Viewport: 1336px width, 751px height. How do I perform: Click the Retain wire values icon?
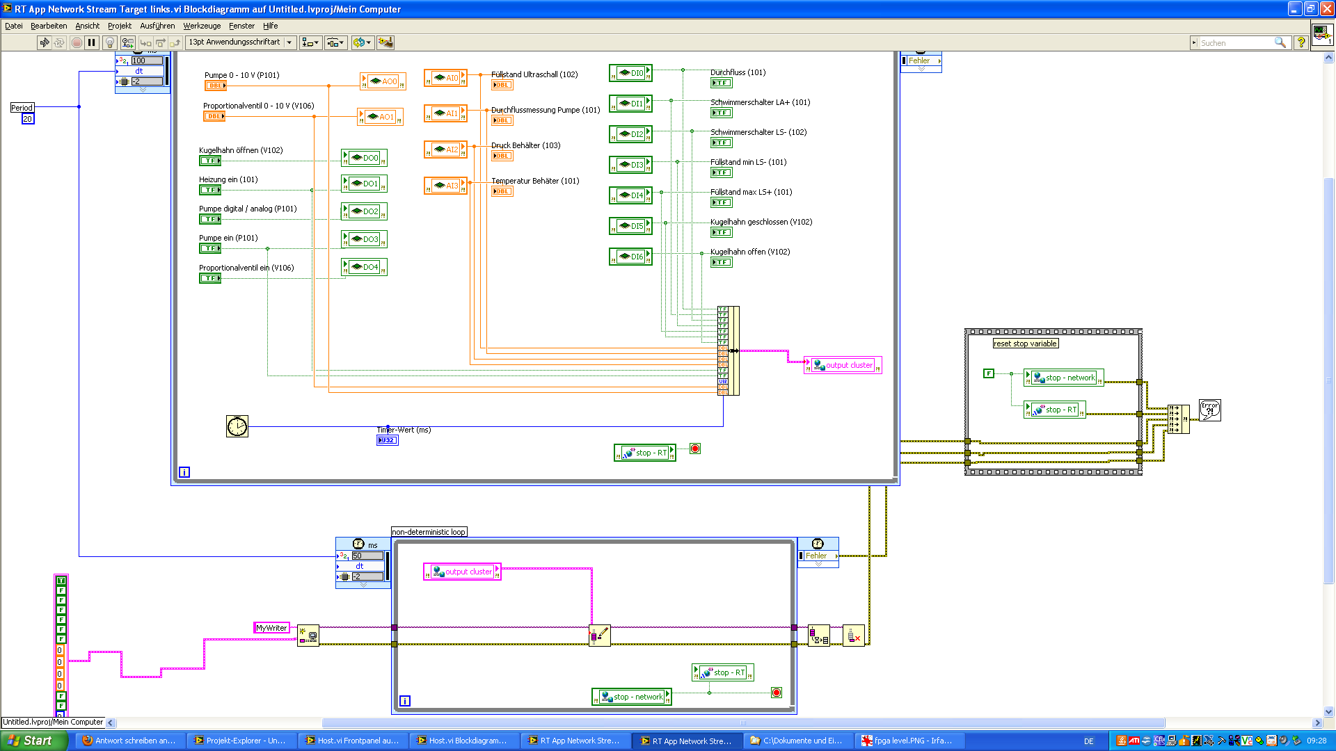click(x=127, y=42)
